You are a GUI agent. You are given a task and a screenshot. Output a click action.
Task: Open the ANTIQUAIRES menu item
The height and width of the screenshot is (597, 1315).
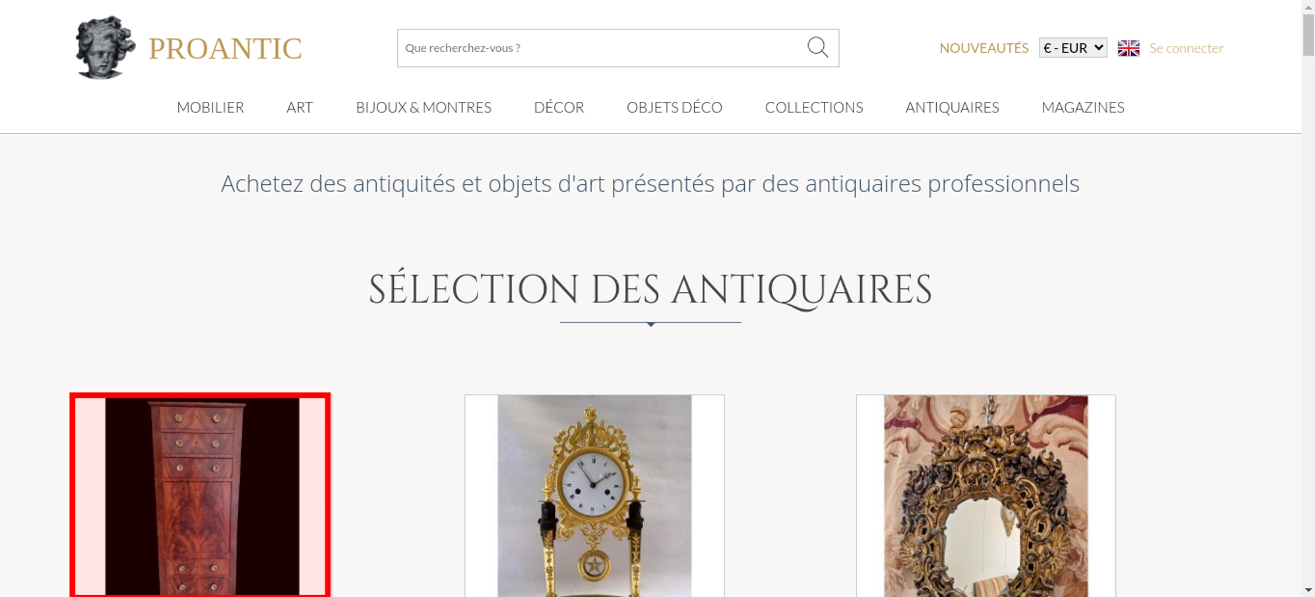coord(952,107)
